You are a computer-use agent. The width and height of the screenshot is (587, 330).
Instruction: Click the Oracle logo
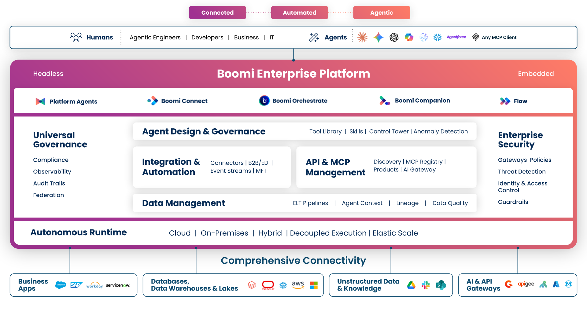coord(268,285)
